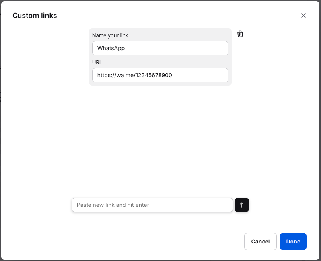Remove the custom link entry via trash can
321x261 pixels.
pos(240,34)
